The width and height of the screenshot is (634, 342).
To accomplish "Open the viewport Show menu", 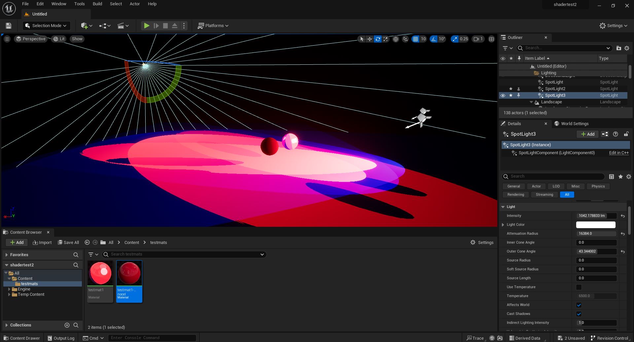I will (77, 39).
